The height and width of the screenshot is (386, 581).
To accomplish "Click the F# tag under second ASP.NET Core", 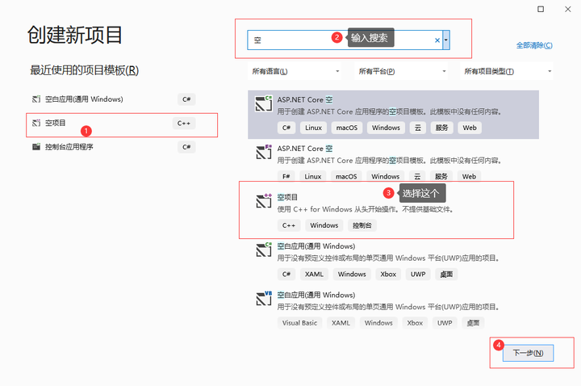I will click(286, 176).
